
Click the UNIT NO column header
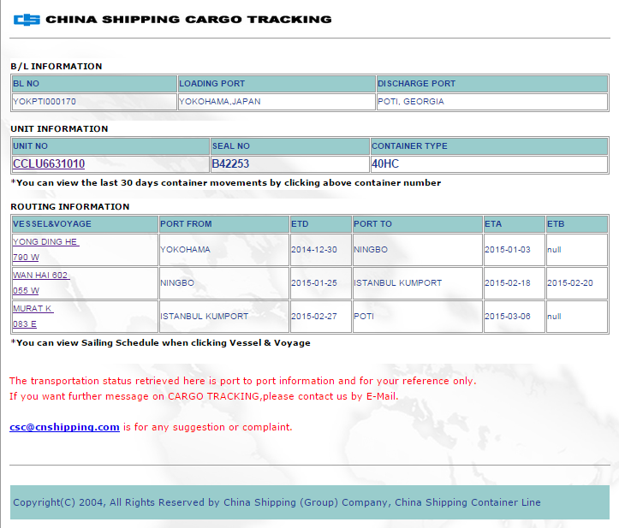[x=110, y=146]
